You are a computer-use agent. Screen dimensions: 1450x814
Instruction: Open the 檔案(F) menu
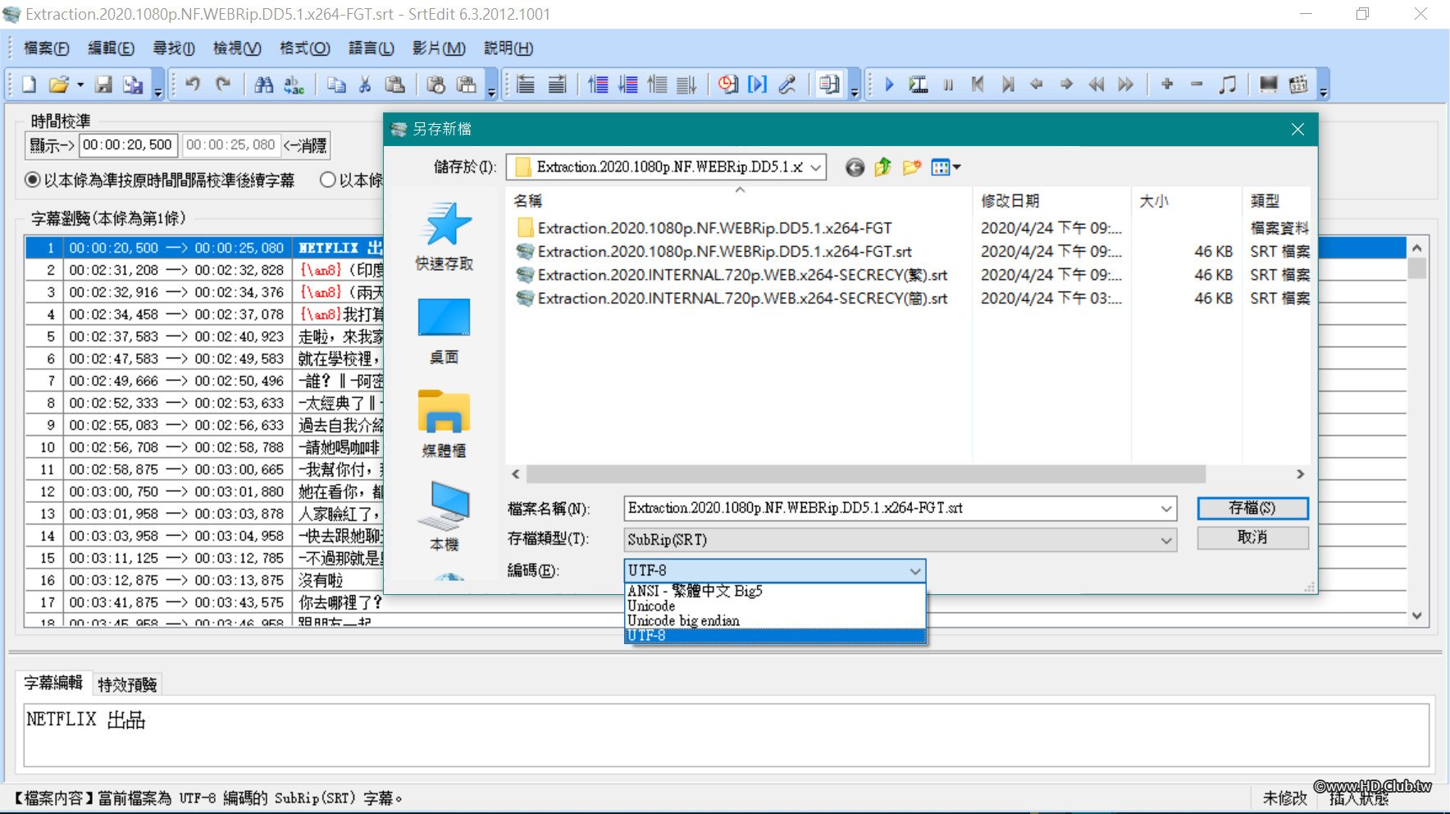point(47,48)
